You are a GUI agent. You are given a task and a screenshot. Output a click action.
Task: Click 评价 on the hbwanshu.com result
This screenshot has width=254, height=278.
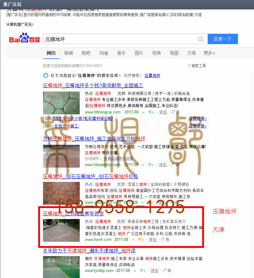click(163, 165)
